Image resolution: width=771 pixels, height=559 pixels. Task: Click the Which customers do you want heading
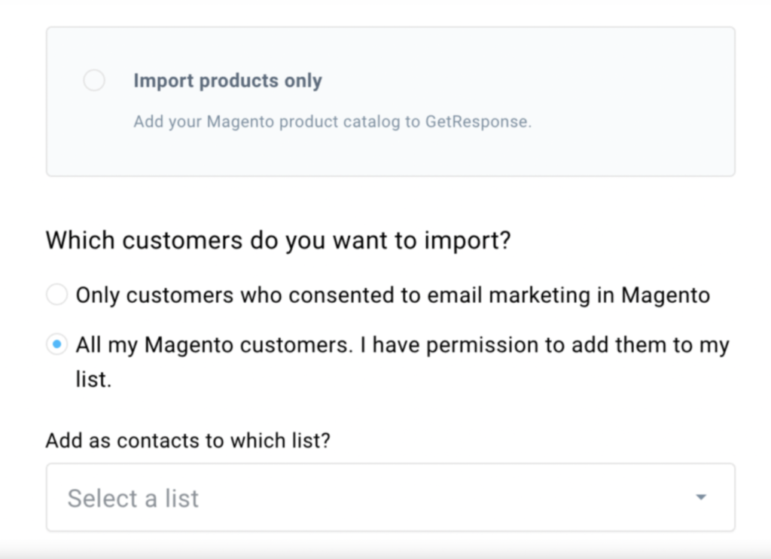[x=279, y=240]
